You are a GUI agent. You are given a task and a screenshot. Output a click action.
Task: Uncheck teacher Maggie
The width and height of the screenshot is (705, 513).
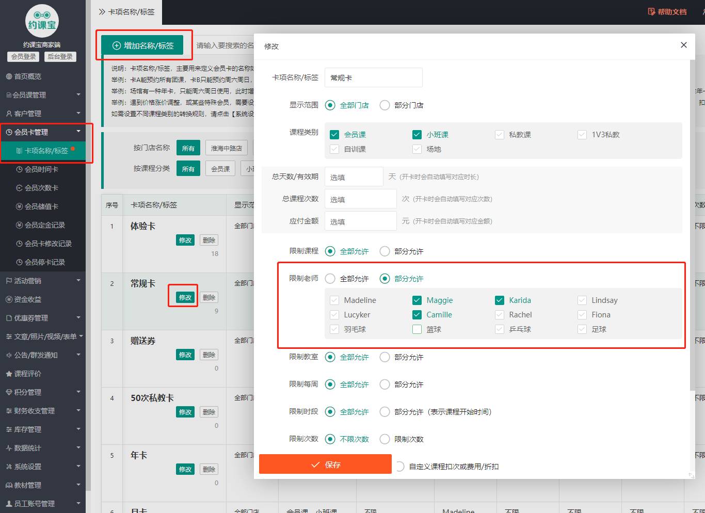417,300
